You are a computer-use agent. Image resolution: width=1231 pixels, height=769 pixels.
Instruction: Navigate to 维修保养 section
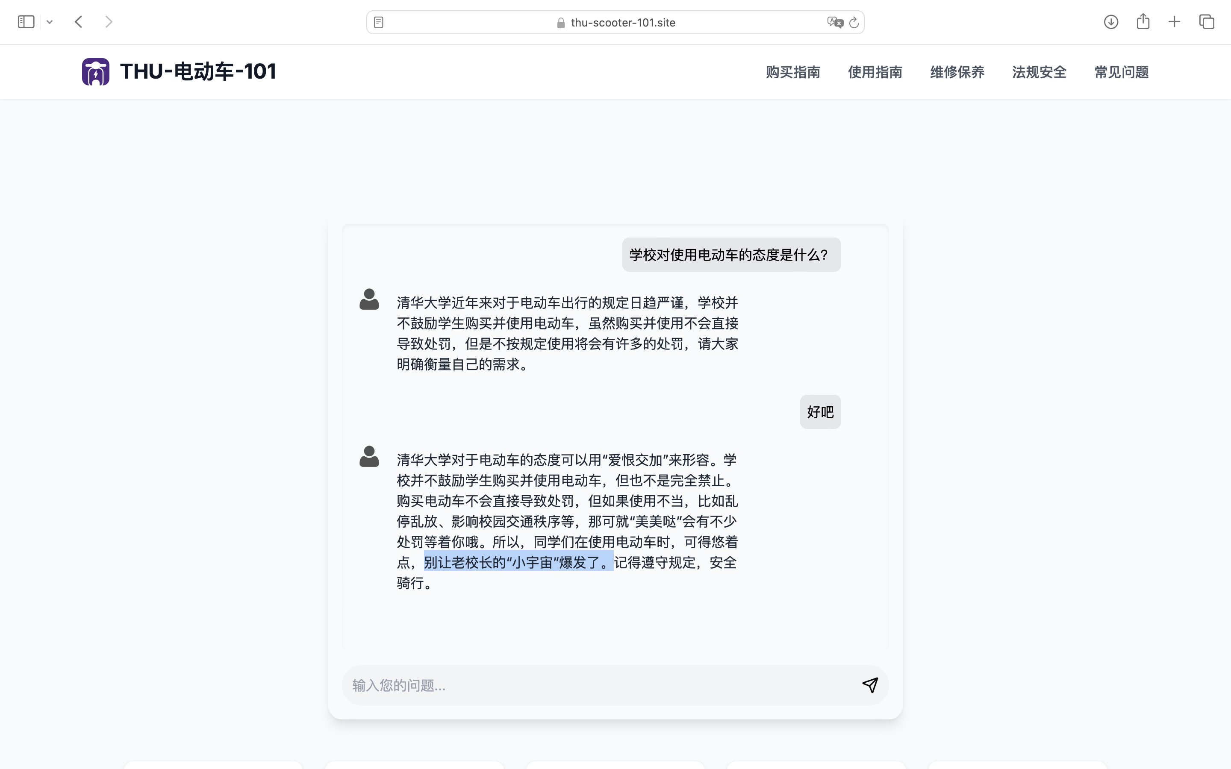click(957, 72)
